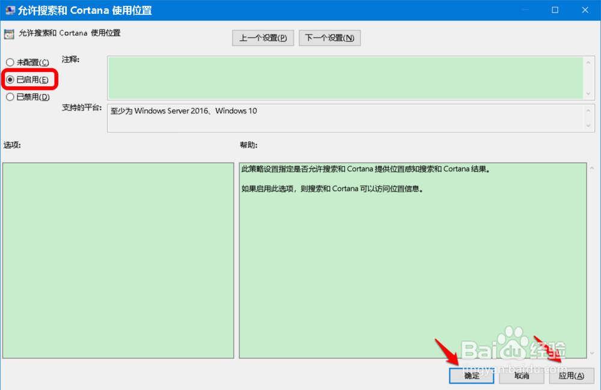Click inside the 注释 comment text box
601x390 pixels.
[345, 78]
